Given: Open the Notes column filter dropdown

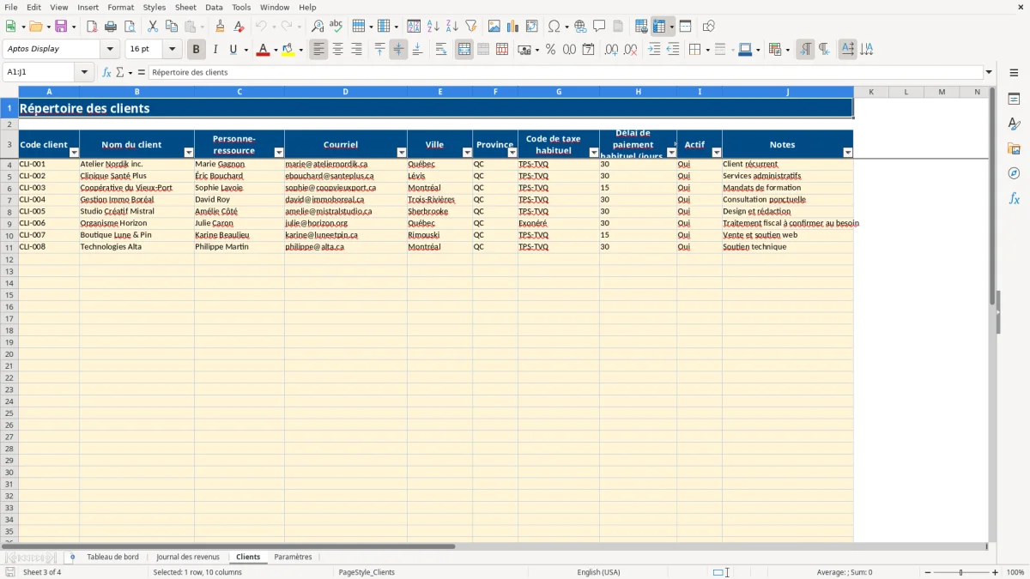Looking at the screenshot, I should [848, 153].
